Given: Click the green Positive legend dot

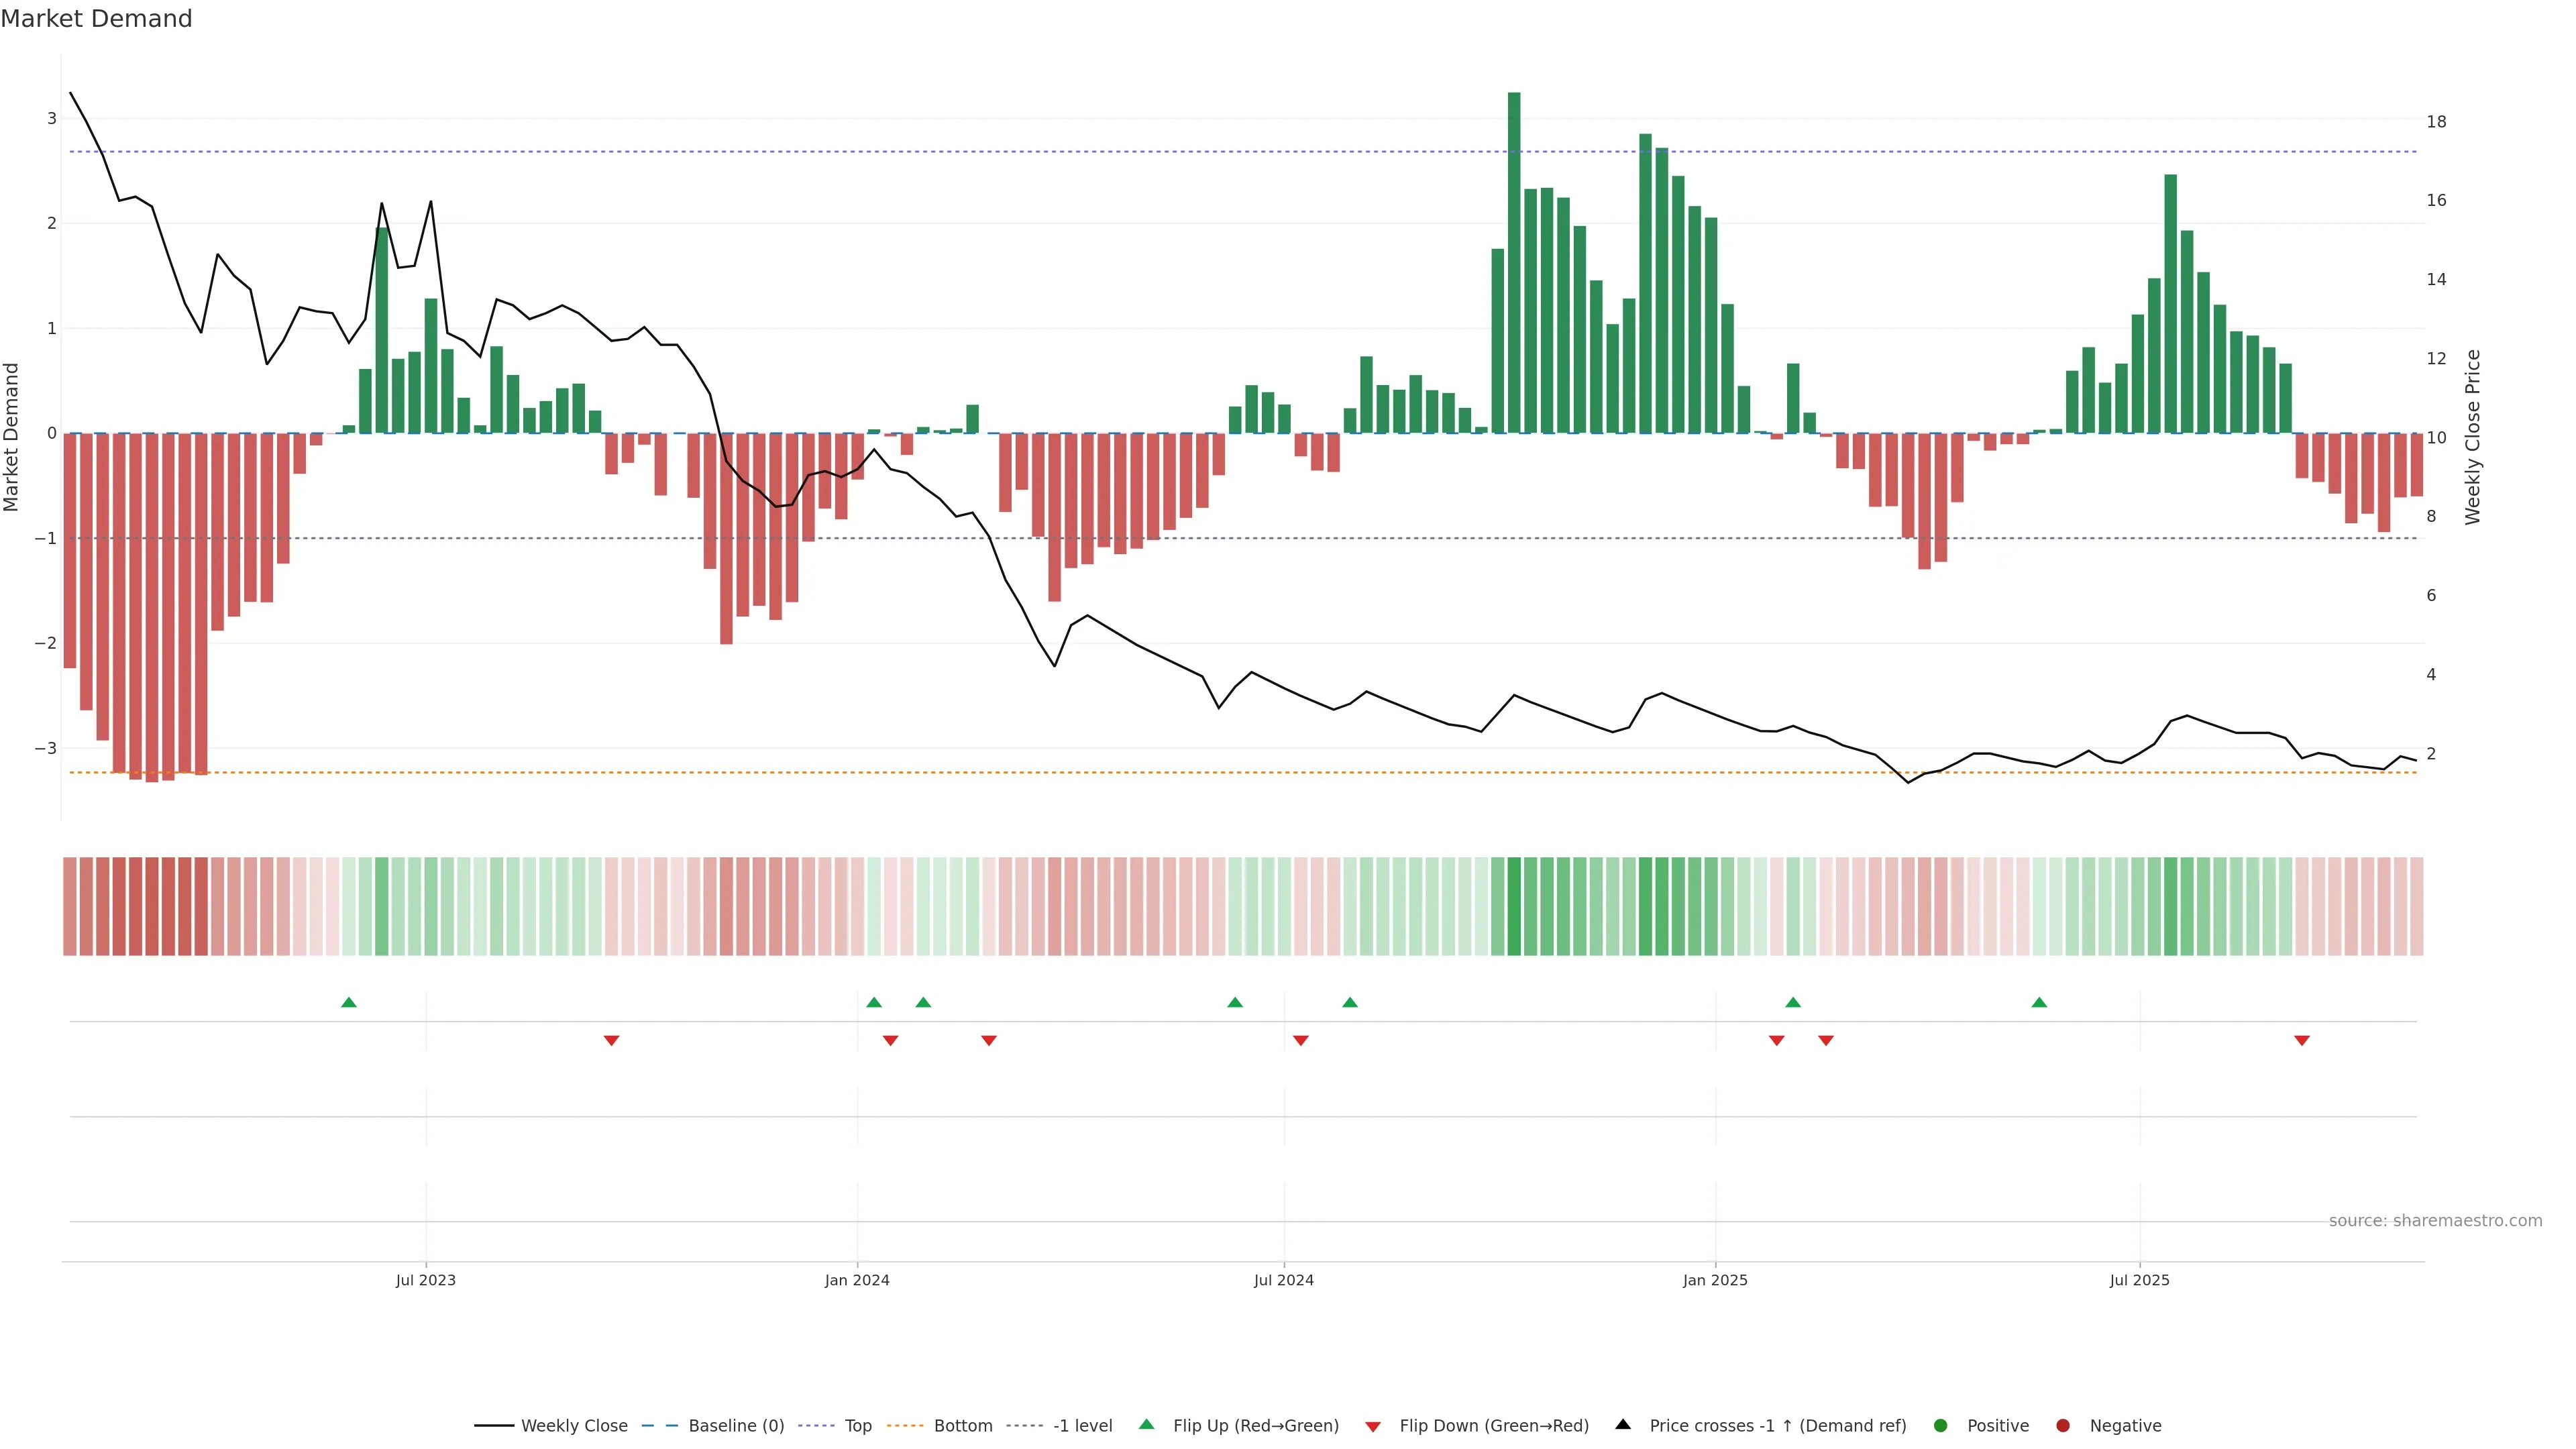Looking at the screenshot, I should [x=1941, y=1425].
